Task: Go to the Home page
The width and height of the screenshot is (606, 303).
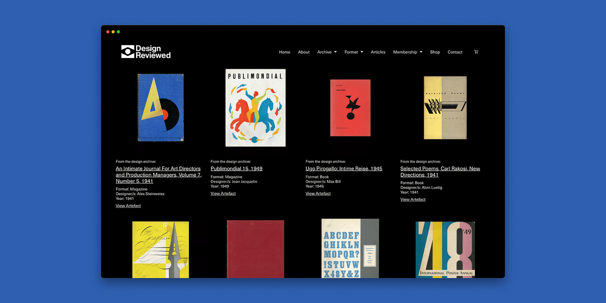Action: point(285,52)
